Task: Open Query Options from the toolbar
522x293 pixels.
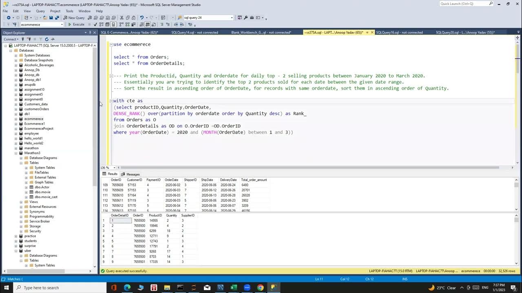Action: click(x=107, y=24)
